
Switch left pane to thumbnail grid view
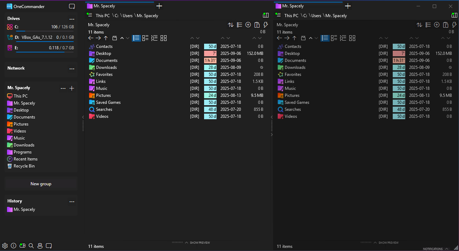pyautogui.click(x=163, y=38)
